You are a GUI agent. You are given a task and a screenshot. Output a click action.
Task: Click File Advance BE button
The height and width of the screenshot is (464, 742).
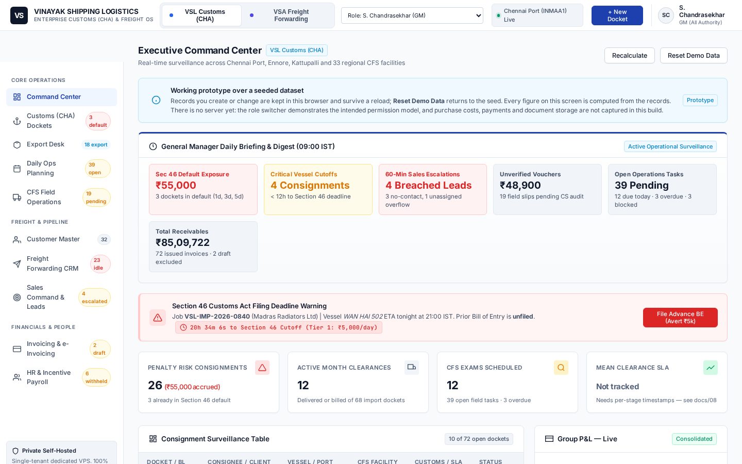point(680,318)
